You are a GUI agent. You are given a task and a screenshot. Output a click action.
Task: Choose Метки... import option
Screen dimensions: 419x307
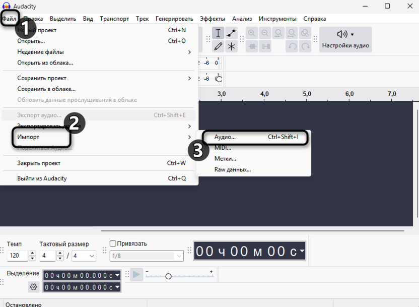[254, 159]
